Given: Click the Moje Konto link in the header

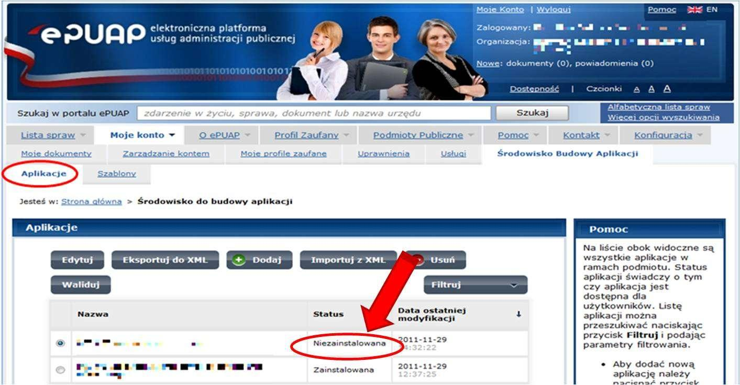Looking at the screenshot, I should pos(500,10).
